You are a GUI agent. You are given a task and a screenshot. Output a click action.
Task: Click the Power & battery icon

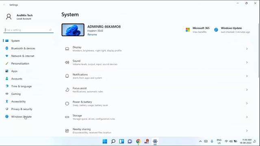pyautogui.click(x=67, y=103)
